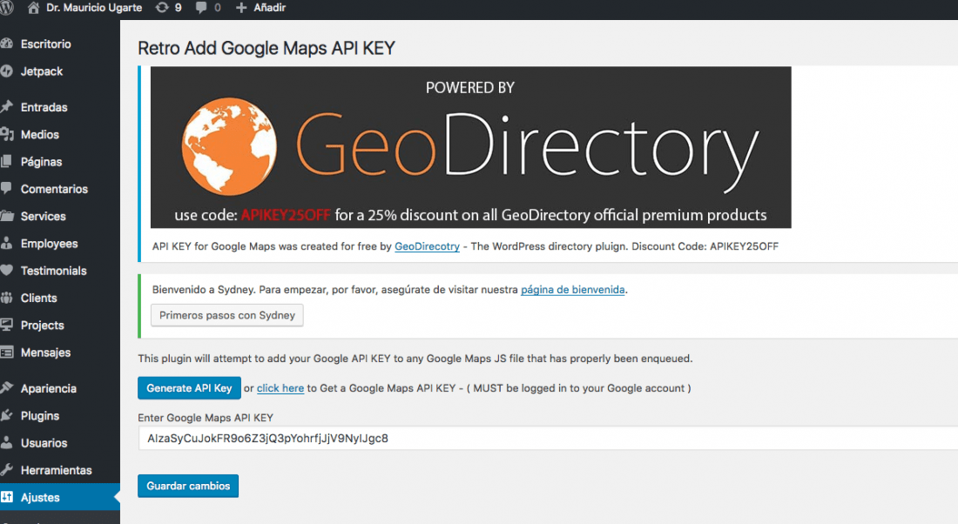This screenshot has height=524, width=958.
Task: Click the Comentarios speech bubble icon
Action: point(6,189)
